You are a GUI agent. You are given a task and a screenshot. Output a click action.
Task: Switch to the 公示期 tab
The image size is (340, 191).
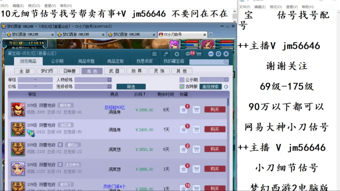(57, 61)
